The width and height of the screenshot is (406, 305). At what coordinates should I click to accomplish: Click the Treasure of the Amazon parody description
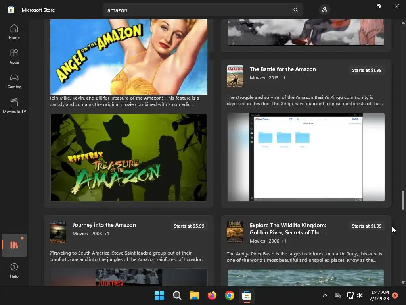click(x=124, y=101)
